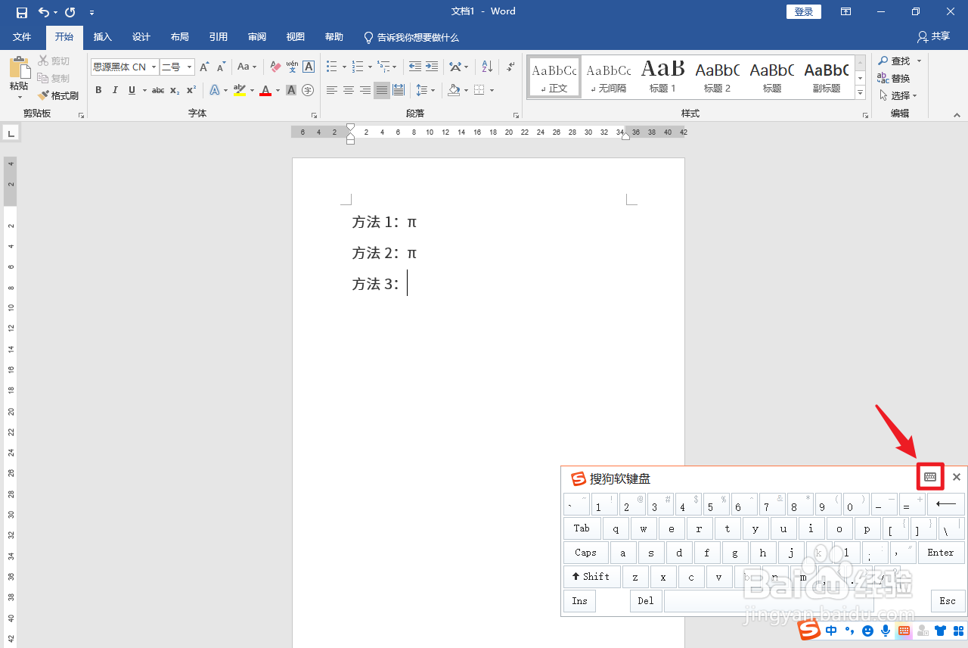
Task: Open the 文件 (File) tab
Action: [x=22, y=37]
